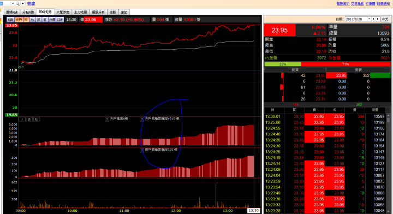Click total volume 13593 in the first trade row
The image size is (393, 214).
[x=379, y=116]
